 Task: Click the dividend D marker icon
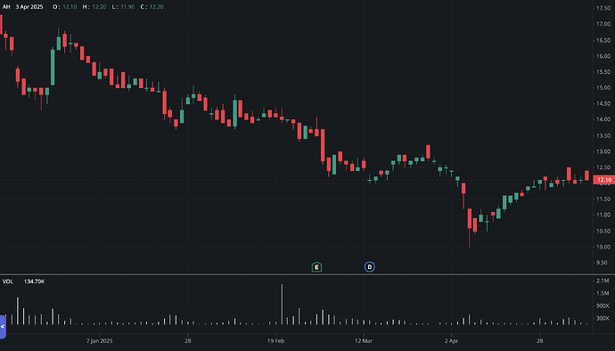click(x=370, y=267)
